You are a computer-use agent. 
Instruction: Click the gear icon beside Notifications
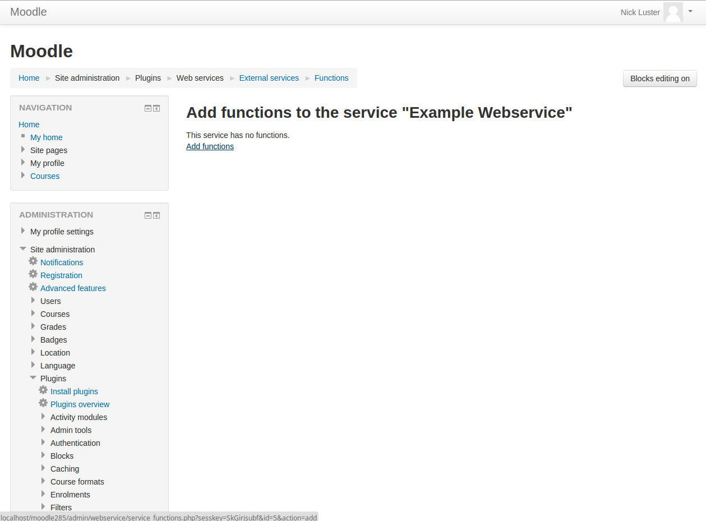pyautogui.click(x=33, y=261)
